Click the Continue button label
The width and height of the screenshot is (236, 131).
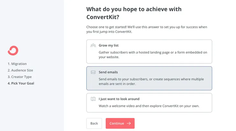[117, 123]
